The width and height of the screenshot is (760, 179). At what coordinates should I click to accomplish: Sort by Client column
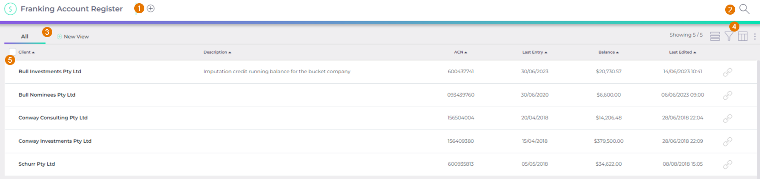pyautogui.click(x=27, y=52)
